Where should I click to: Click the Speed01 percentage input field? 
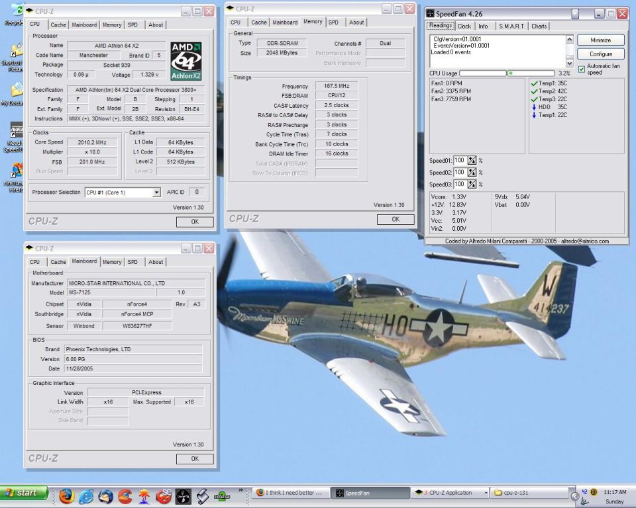coord(460,161)
